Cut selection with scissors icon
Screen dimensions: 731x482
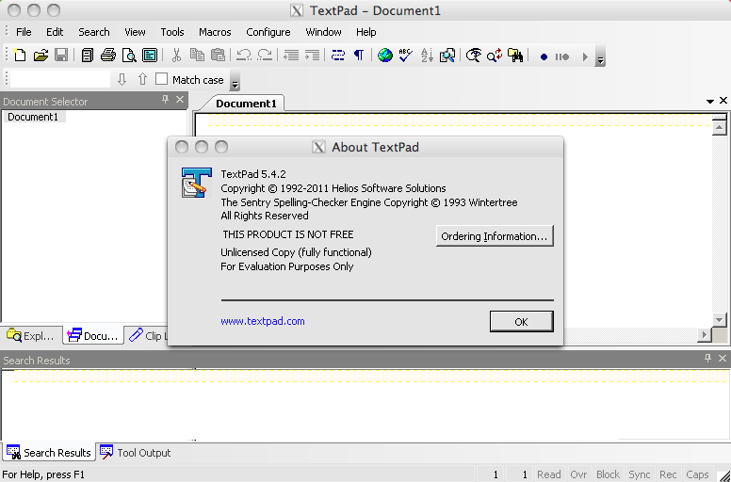[x=176, y=55]
